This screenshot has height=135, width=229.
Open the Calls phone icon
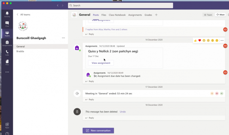(7, 53)
